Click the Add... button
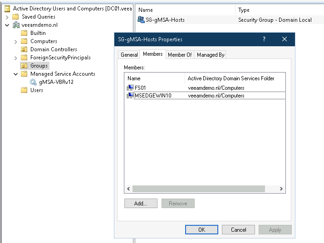This screenshot has width=324, height=243. point(141,204)
